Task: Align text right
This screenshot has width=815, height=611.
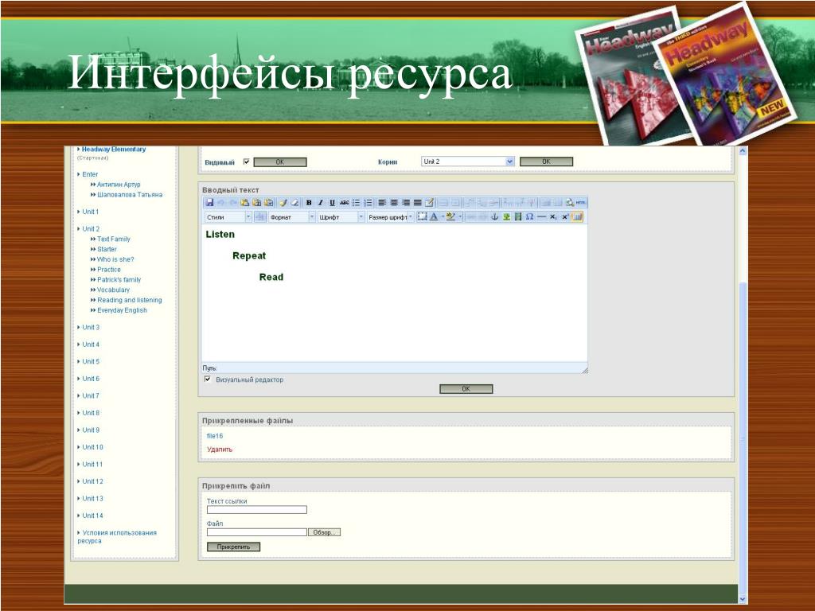Action: point(406,203)
